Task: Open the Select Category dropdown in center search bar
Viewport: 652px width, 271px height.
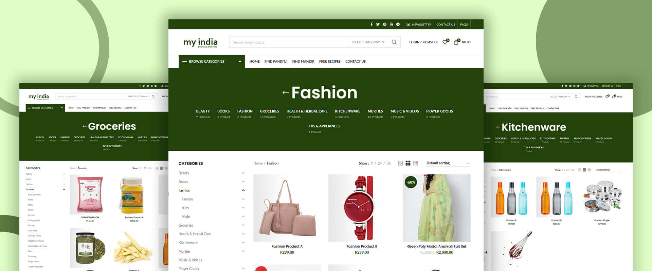Action: pyautogui.click(x=368, y=42)
